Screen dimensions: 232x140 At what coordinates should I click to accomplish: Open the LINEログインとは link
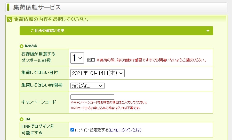(x=125, y=130)
